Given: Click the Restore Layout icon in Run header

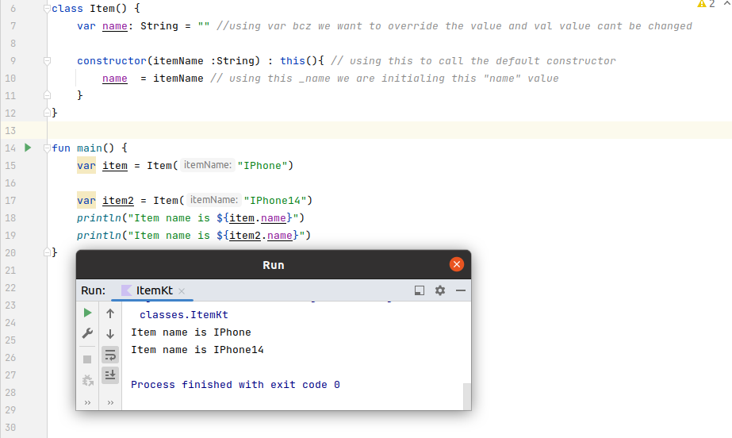Looking at the screenshot, I should pos(420,290).
